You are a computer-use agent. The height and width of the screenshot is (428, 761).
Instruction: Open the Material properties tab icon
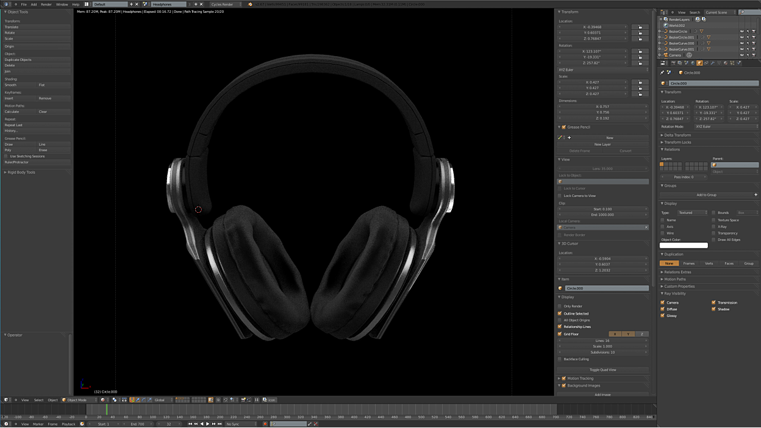[x=725, y=63]
